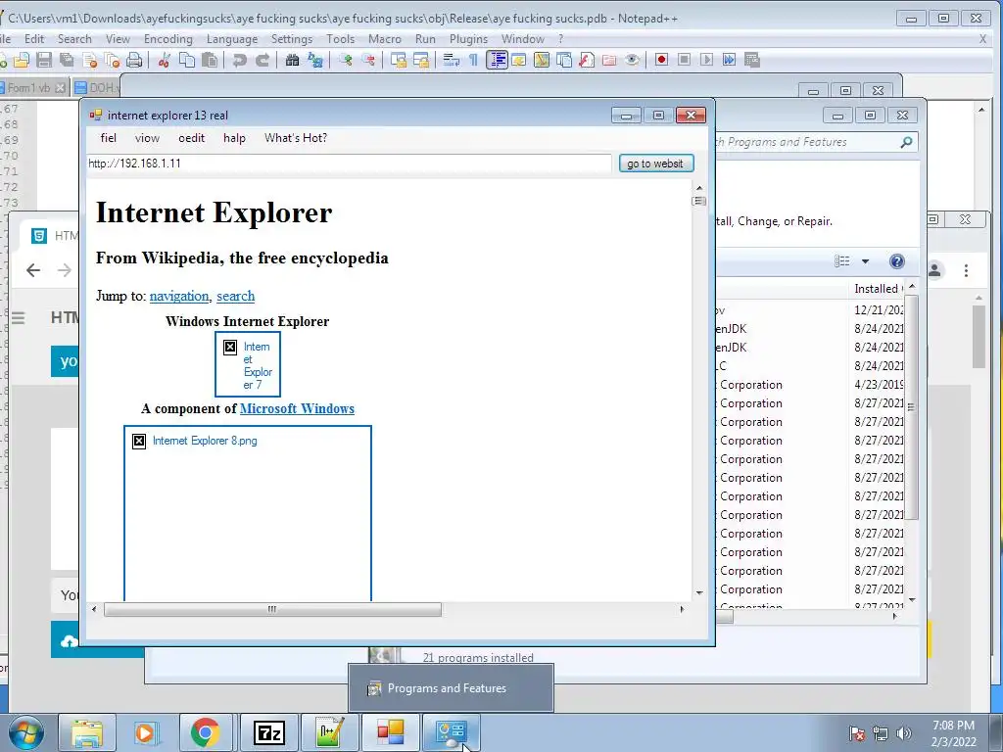
Task: Click the Cut scissors icon in Notepad++
Action: click(x=165, y=60)
